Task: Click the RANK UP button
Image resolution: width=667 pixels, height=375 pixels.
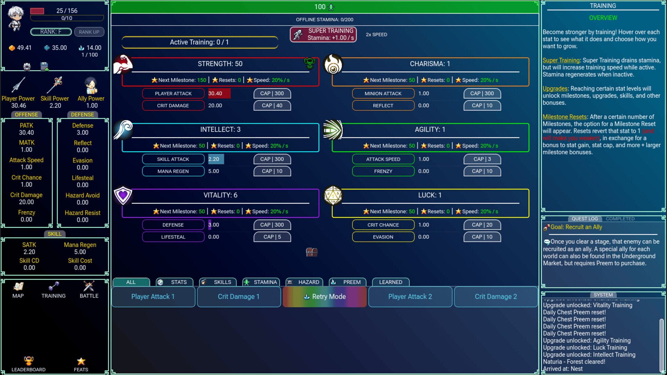Action: point(89,32)
